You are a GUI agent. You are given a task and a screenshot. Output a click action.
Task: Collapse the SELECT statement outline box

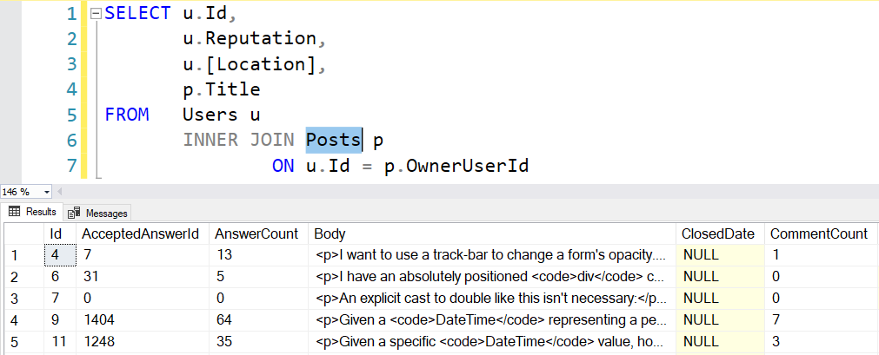click(96, 13)
